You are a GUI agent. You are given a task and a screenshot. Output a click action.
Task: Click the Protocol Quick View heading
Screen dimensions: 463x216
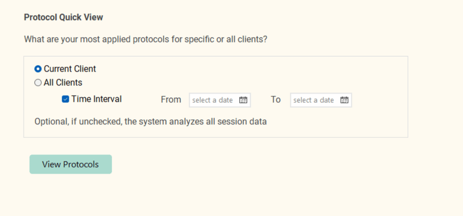[63, 18]
